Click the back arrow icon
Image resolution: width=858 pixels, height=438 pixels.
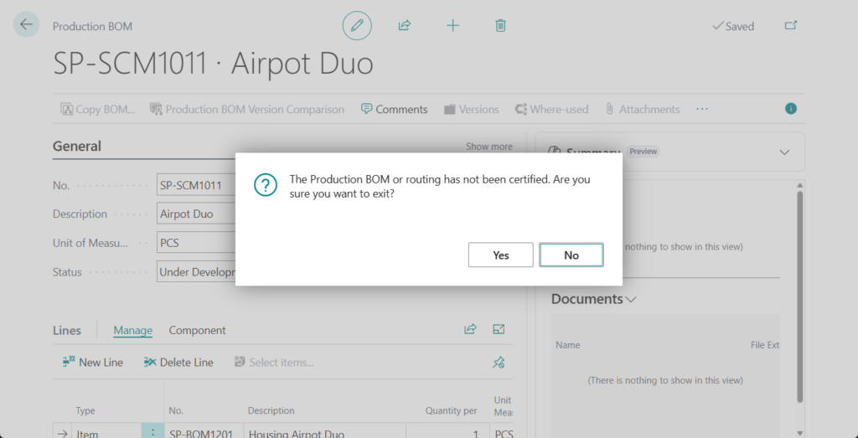tap(26, 25)
